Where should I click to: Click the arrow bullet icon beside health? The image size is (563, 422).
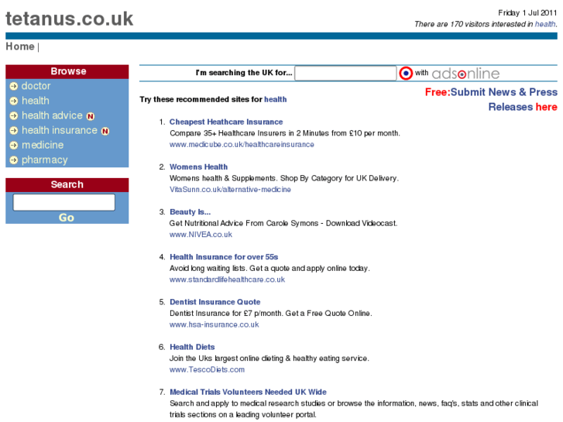click(14, 101)
